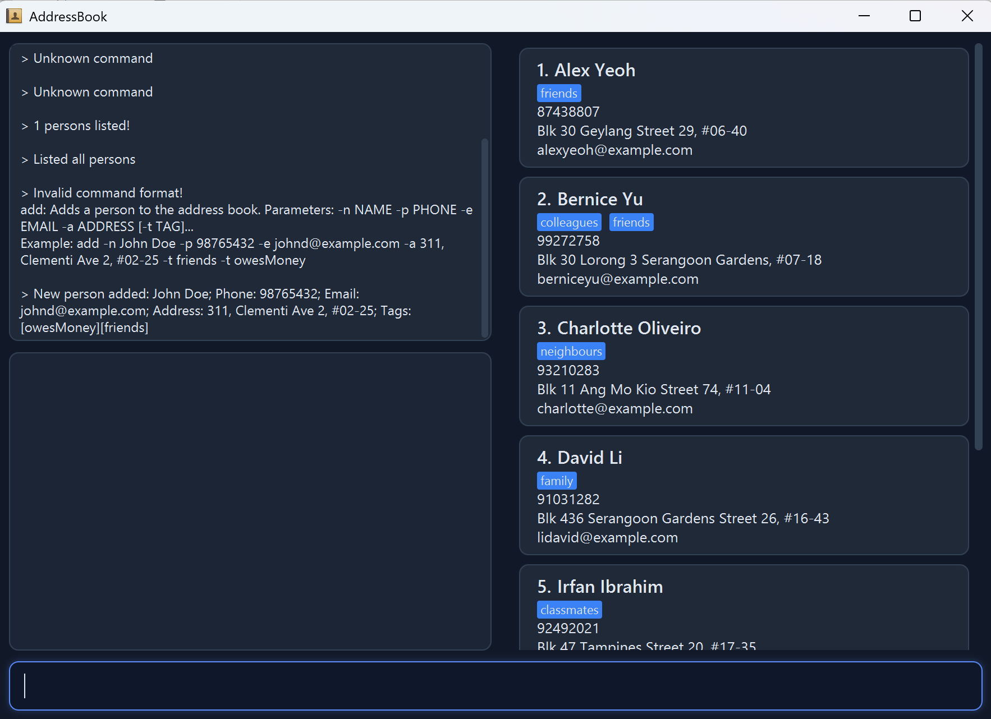Click the family tag on David Li
The image size is (991, 719).
556,481
